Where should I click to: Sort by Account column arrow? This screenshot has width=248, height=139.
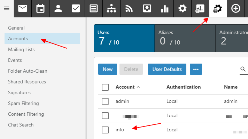click(x=138, y=87)
